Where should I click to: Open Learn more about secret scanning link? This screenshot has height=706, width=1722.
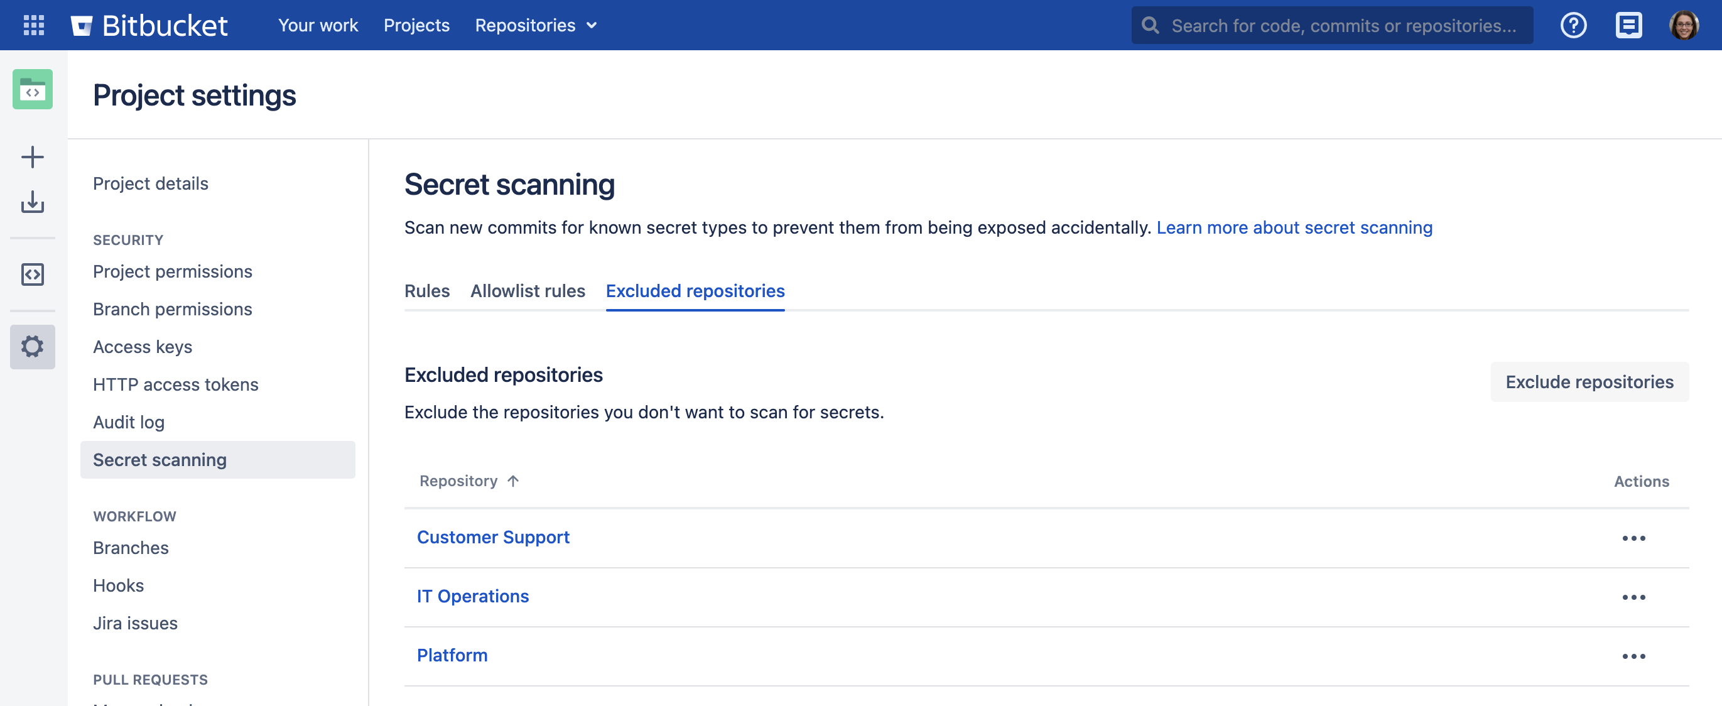[x=1294, y=227]
